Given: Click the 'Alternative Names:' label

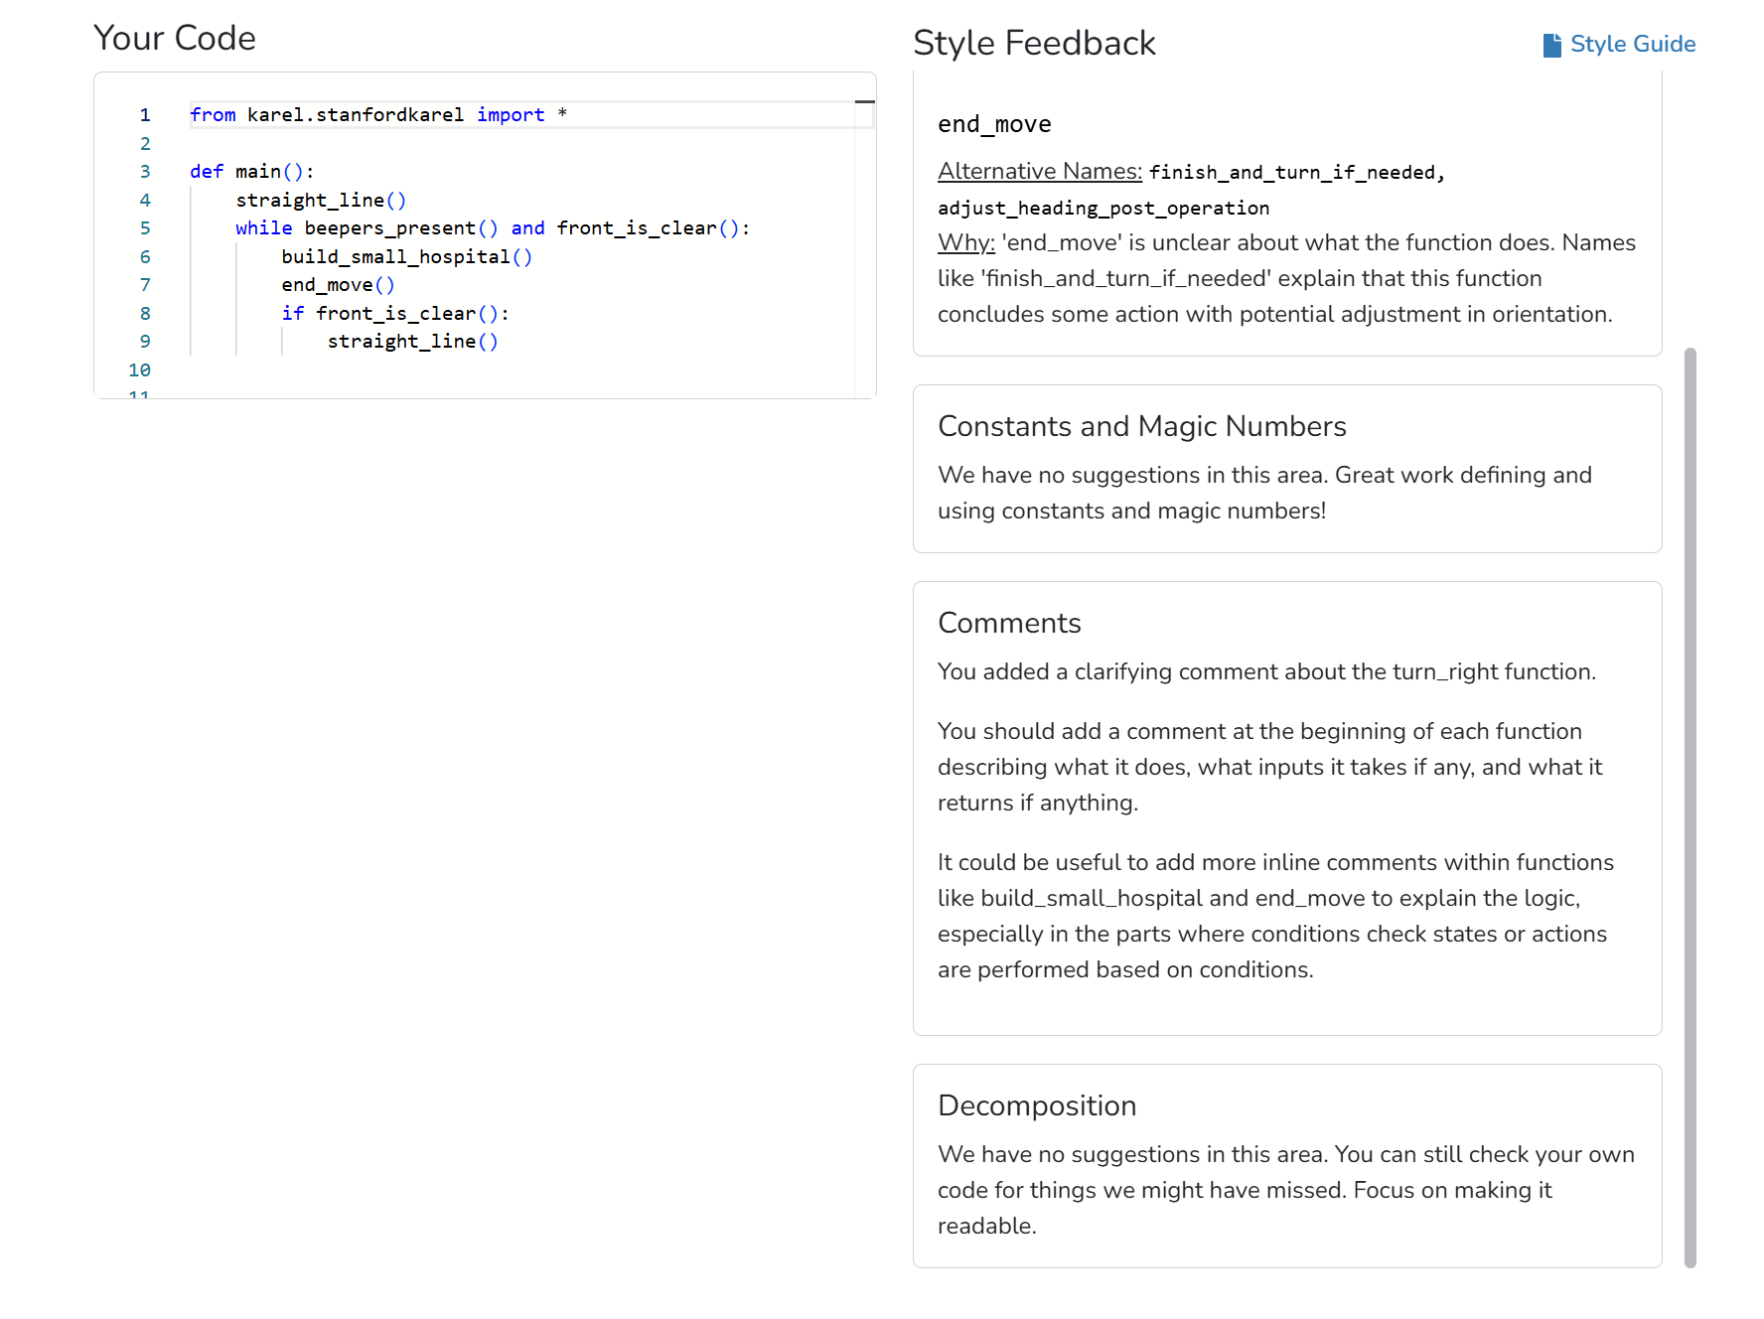Looking at the screenshot, I should click(1040, 171).
